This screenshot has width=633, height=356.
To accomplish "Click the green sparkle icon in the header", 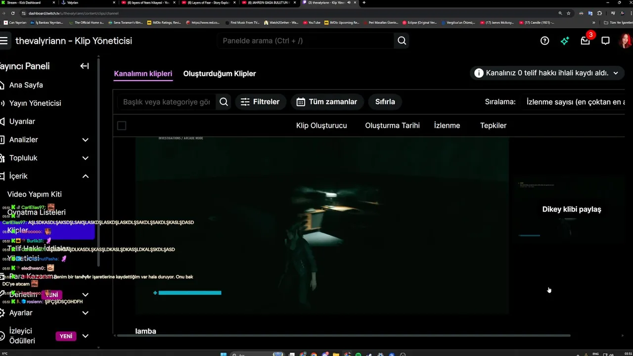I will pyautogui.click(x=565, y=41).
